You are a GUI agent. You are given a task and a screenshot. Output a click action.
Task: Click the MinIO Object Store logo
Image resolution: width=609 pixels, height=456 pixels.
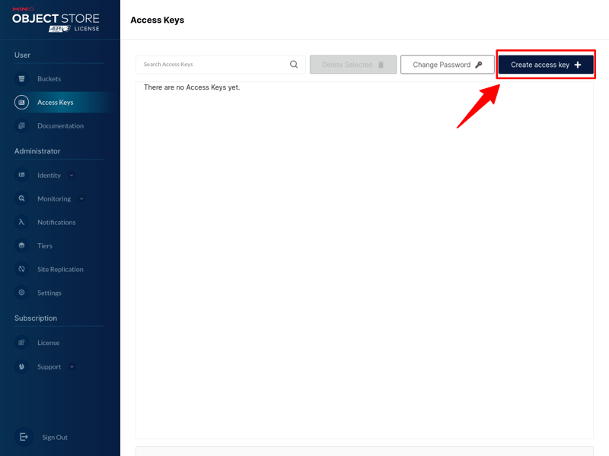click(56, 20)
